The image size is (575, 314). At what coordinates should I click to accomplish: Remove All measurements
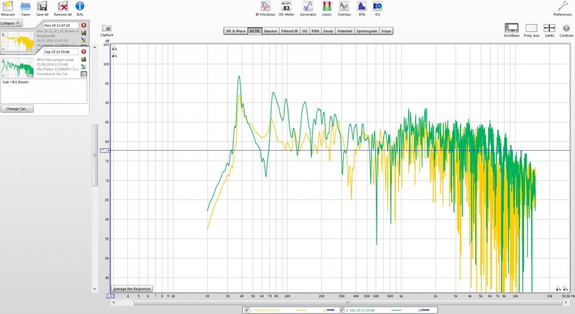coord(63,8)
